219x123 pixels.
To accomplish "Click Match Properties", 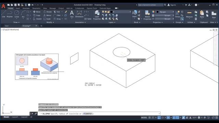I will [x=147, y=15].
